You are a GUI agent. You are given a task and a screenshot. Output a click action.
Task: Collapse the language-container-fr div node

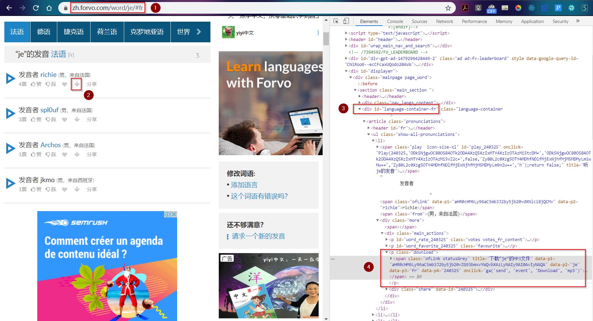pos(360,109)
